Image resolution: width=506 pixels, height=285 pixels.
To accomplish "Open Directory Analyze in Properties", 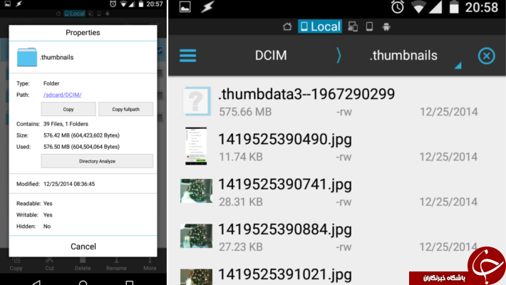I will tap(97, 161).
